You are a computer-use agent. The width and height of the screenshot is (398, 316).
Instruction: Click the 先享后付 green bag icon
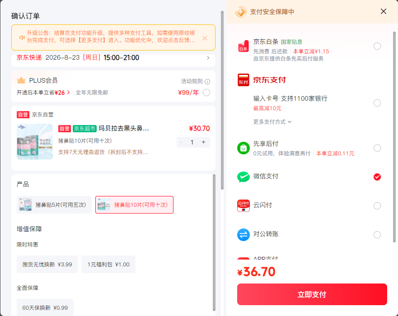243,148
